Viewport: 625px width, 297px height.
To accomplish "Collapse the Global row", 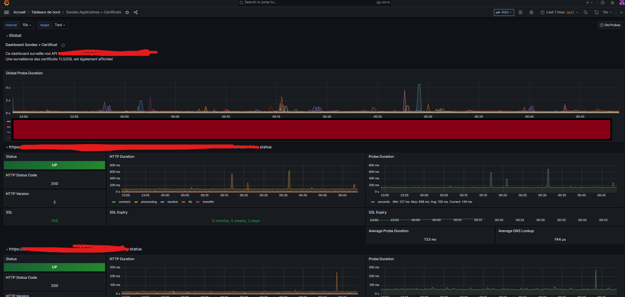I will click(x=13, y=36).
